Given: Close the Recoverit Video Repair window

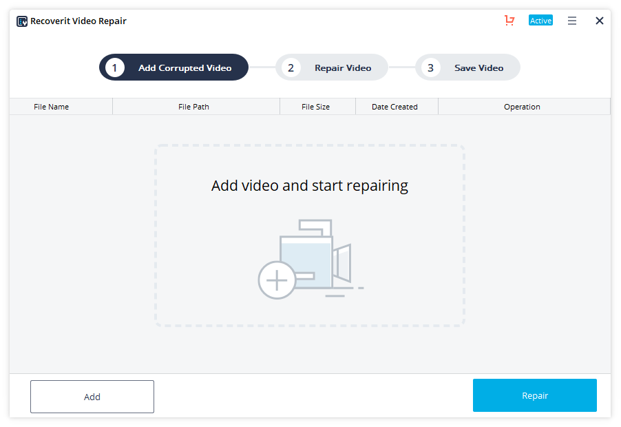Looking at the screenshot, I should 600,21.
